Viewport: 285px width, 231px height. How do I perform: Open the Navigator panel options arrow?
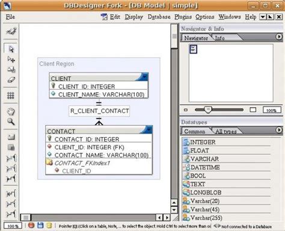click(x=278, y=37)
